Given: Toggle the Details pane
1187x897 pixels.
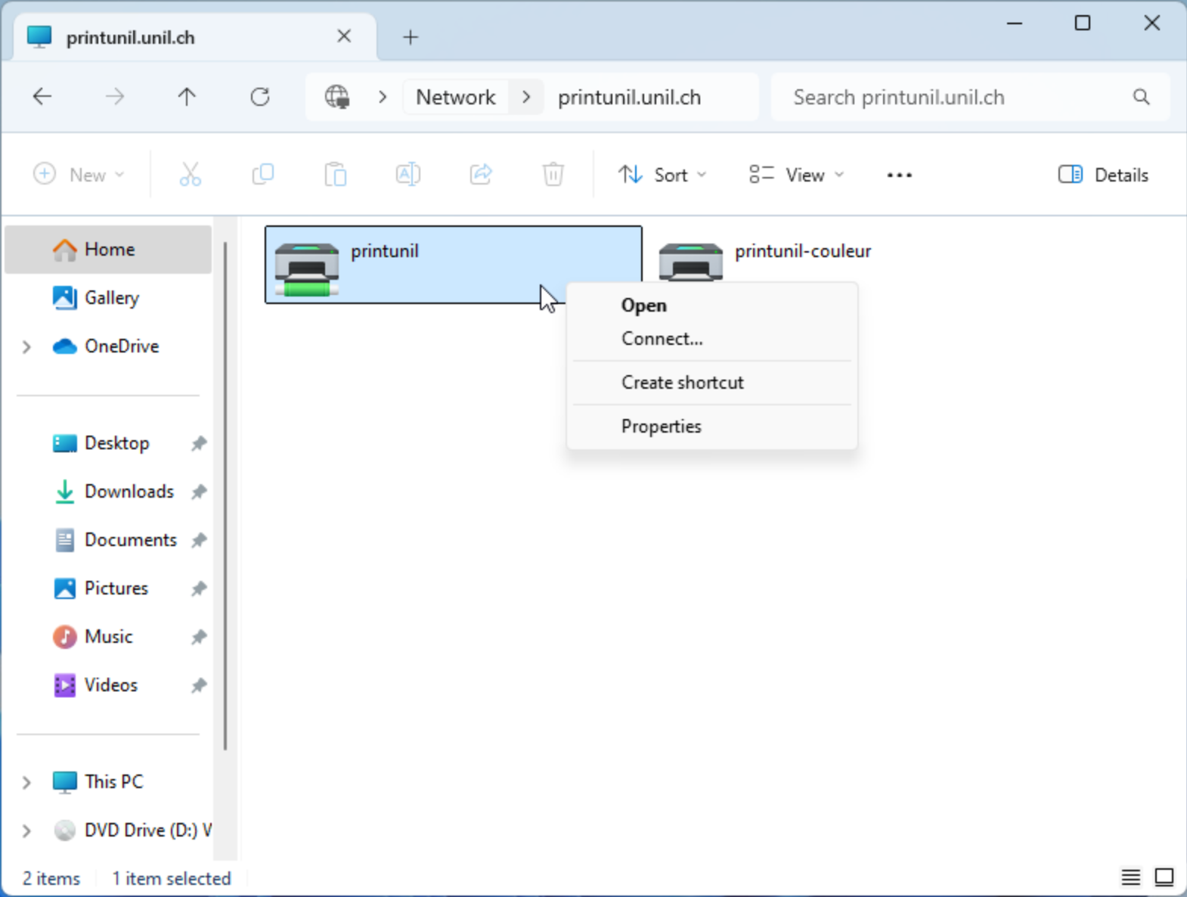Looking at the screenshot, I should [1103, 175].
